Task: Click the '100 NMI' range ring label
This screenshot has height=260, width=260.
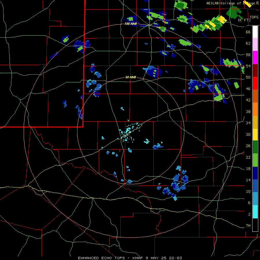Action: pos(131,24)
